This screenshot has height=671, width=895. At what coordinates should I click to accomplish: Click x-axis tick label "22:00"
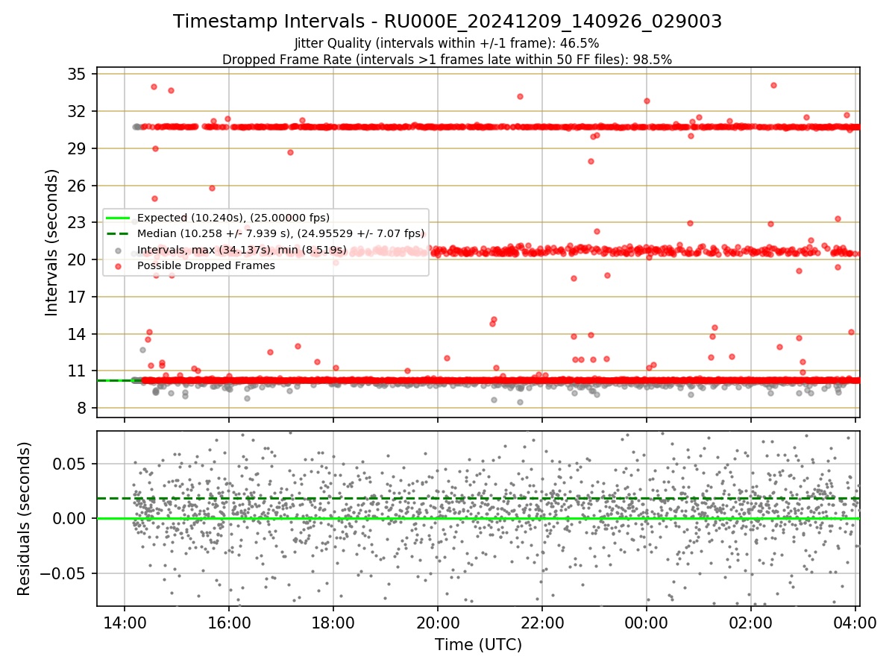point(541,623)
